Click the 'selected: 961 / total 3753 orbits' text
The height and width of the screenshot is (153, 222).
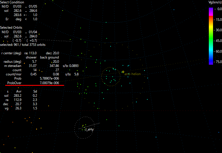(23, 45)
